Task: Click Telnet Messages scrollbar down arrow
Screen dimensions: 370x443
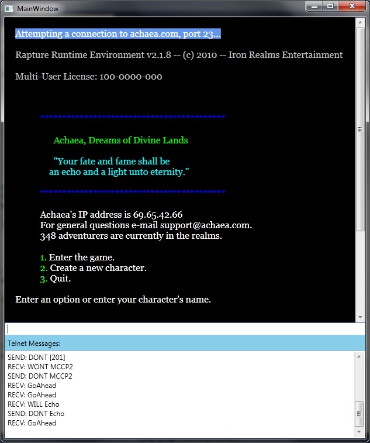Action: click(x=359, y=432)
